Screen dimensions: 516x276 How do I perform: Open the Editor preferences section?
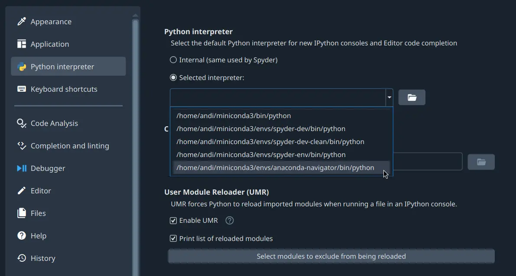(x=68, y=191)
